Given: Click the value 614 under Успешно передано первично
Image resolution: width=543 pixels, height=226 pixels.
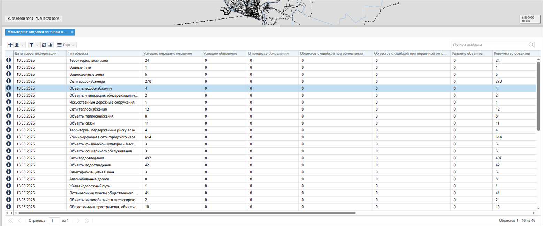Looking at the screenshot, I should (x=148, y=137).
